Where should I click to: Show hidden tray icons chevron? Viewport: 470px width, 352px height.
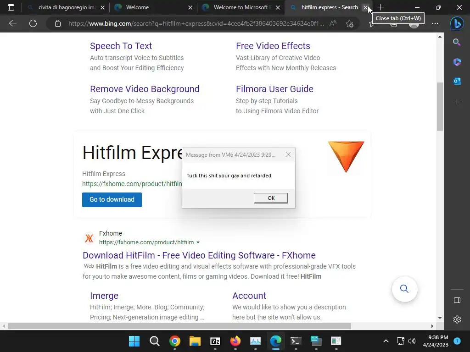(x=386, y=341)
